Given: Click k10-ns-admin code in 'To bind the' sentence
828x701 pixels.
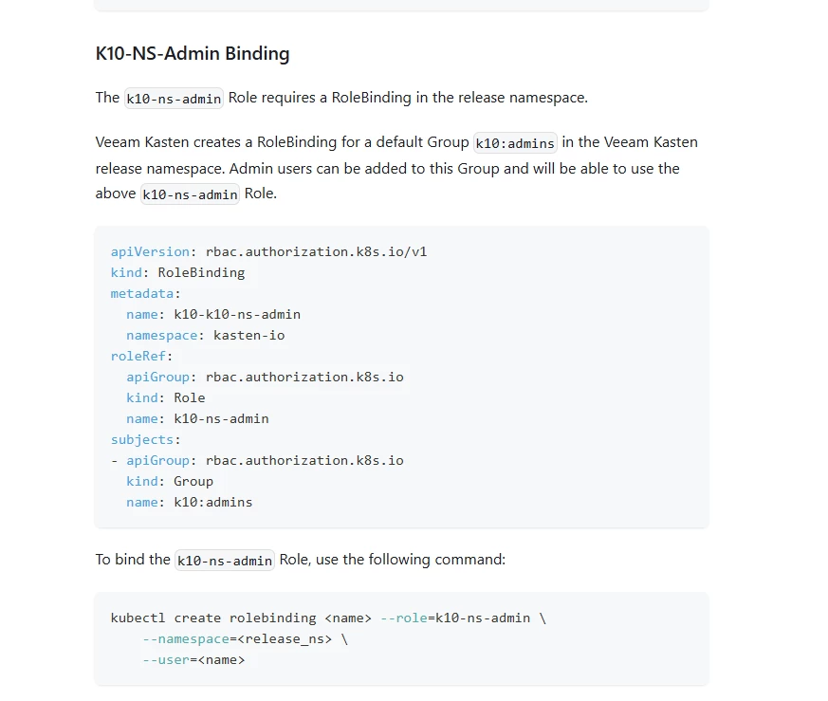Looking at the screenshot, I should 225,560.
